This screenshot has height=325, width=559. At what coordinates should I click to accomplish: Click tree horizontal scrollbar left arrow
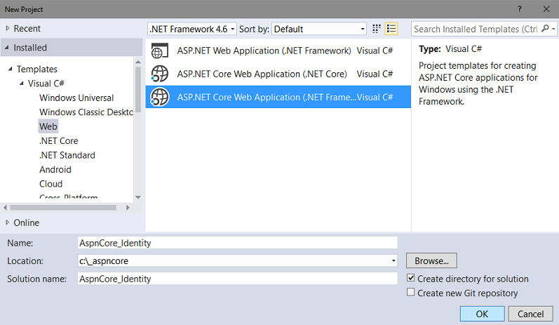coord(5,208)
